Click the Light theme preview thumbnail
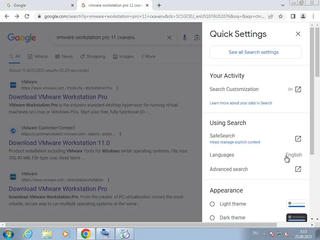The image size is (320, 240). point(297,204)
